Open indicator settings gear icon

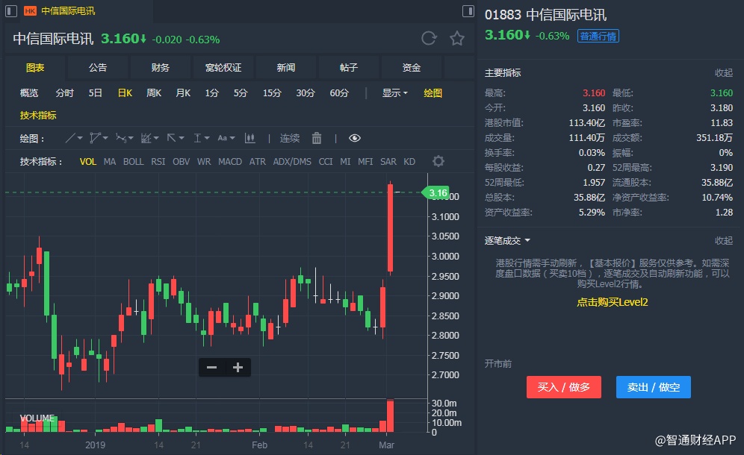pos(438,161)
